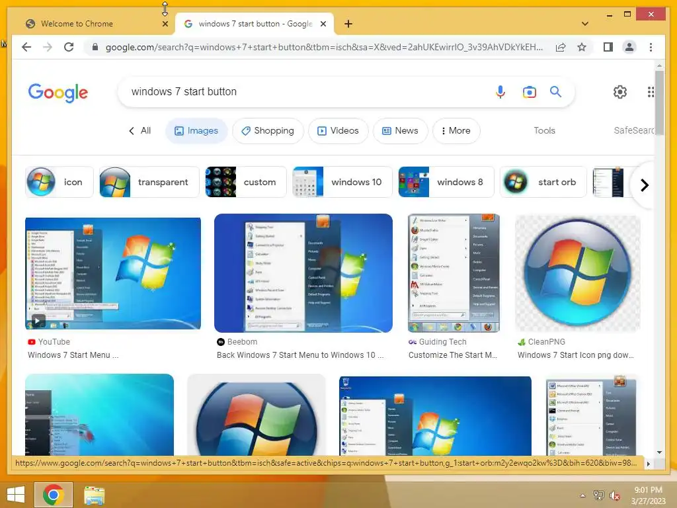Expand the tab search chevron
Viewport: 677px width, 508px height.
pyautogui.click(x=585, y=24)
